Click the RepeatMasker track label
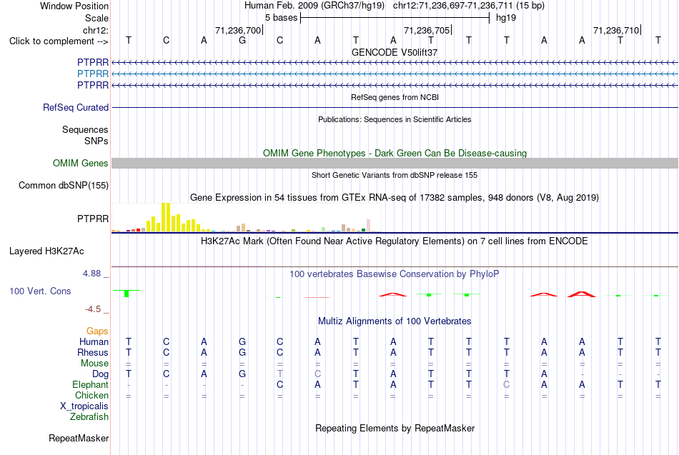The image size is (679, 455). (x=79, y=439)
